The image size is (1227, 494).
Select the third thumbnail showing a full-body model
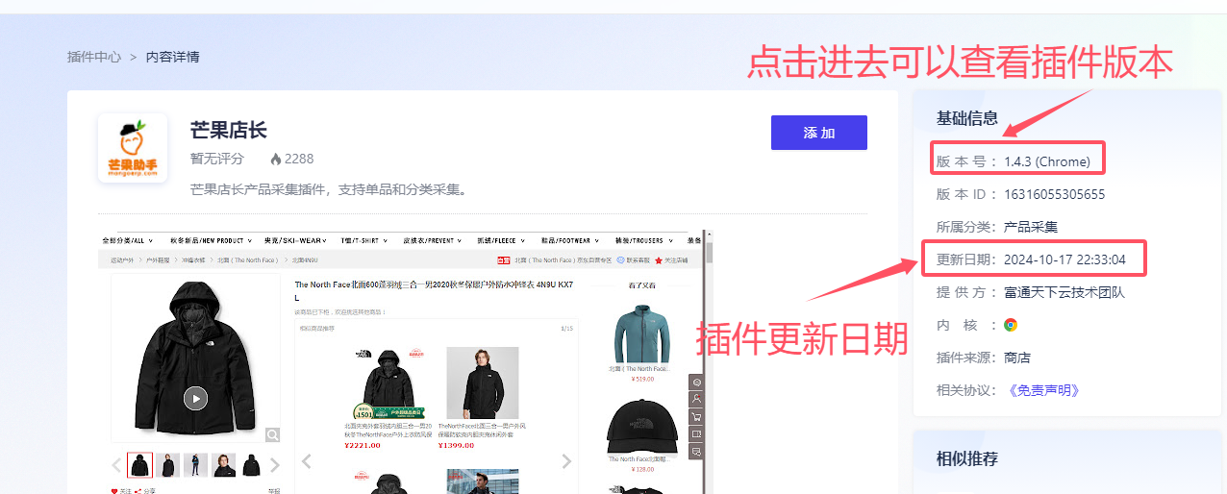click(x=195, y=465)
